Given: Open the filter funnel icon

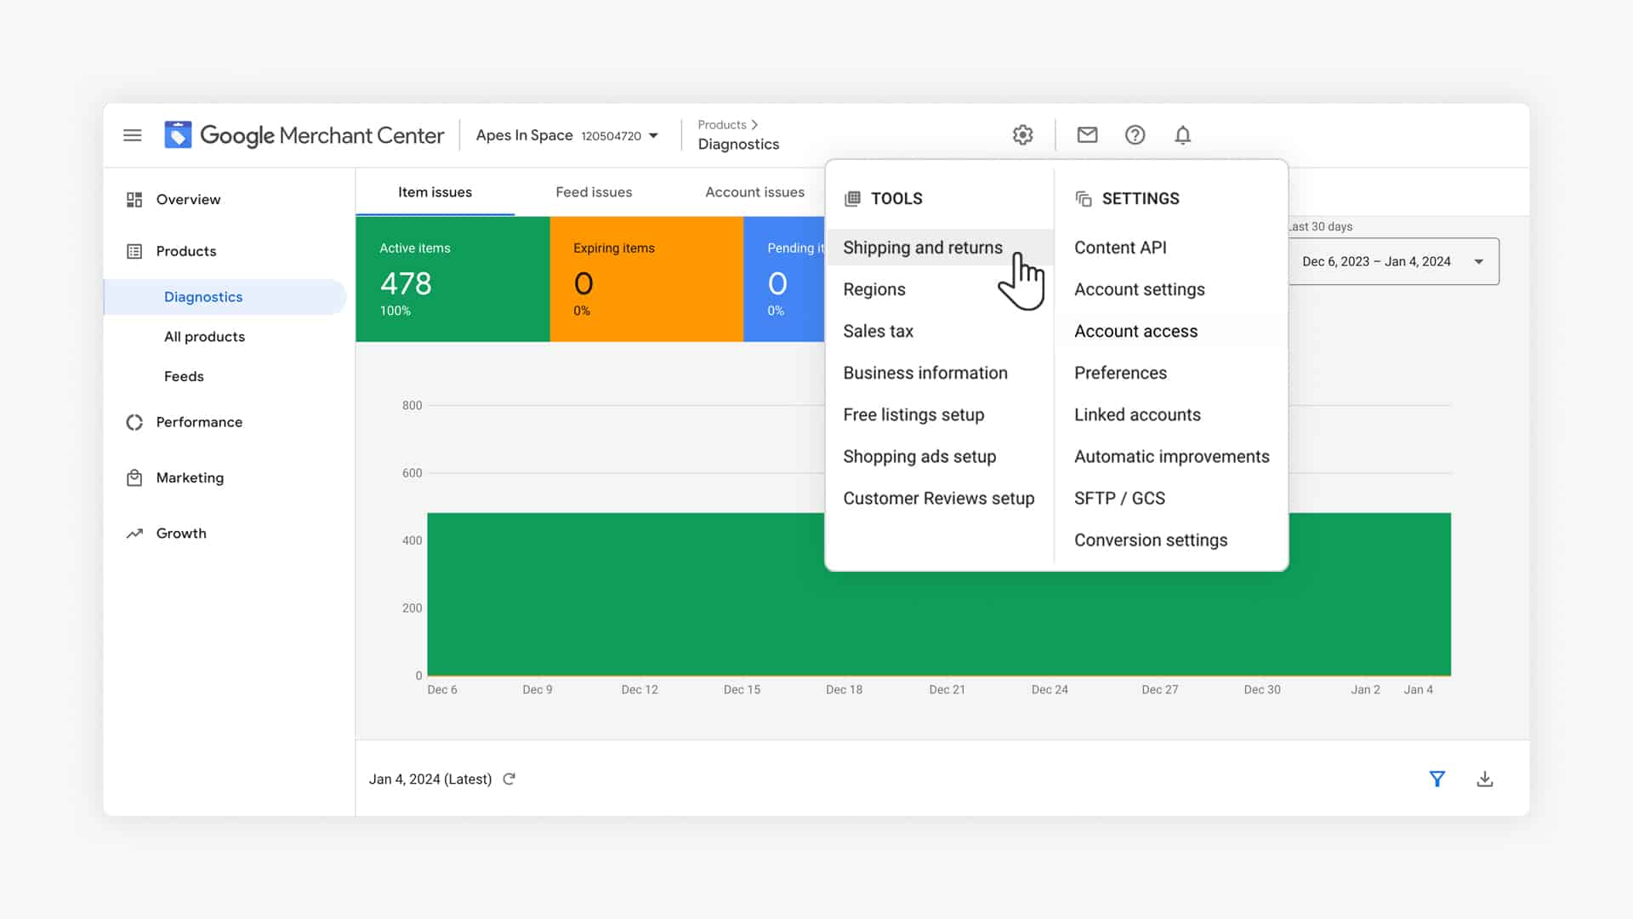Looking at the screenshot, I should 1437,779.
